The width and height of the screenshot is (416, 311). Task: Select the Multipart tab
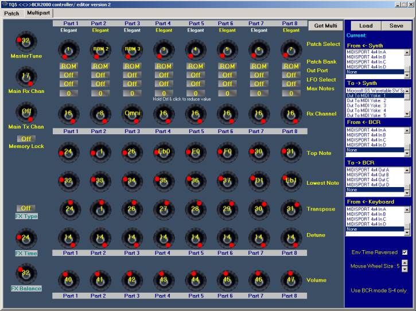[x=38, y=13]
